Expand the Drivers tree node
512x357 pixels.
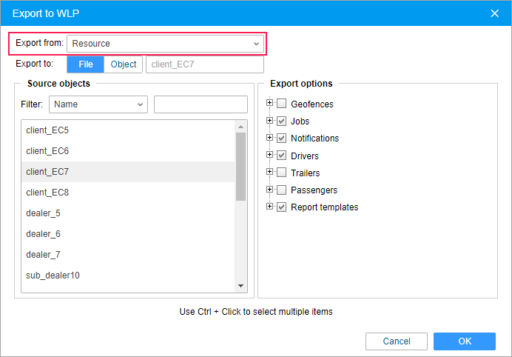pyautogui.click(x=269, y=154)
